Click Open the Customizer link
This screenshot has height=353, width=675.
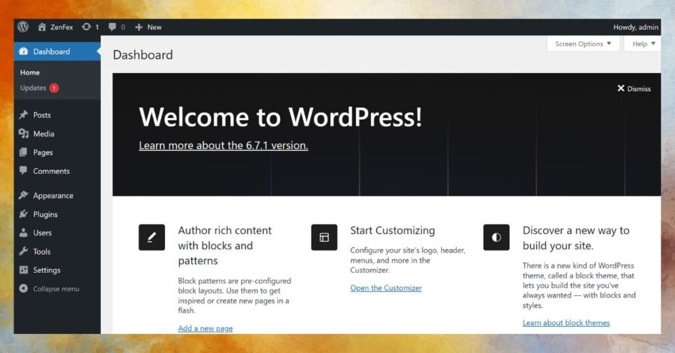point(386,288)
